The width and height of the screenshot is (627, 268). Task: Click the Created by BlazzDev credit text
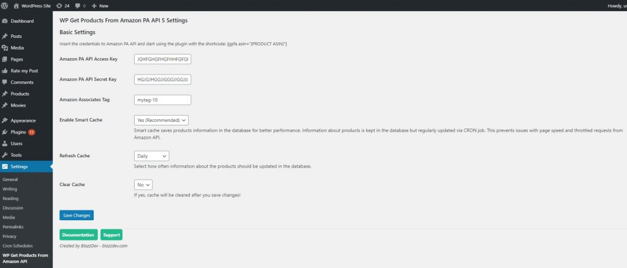(x=93, y=246)
